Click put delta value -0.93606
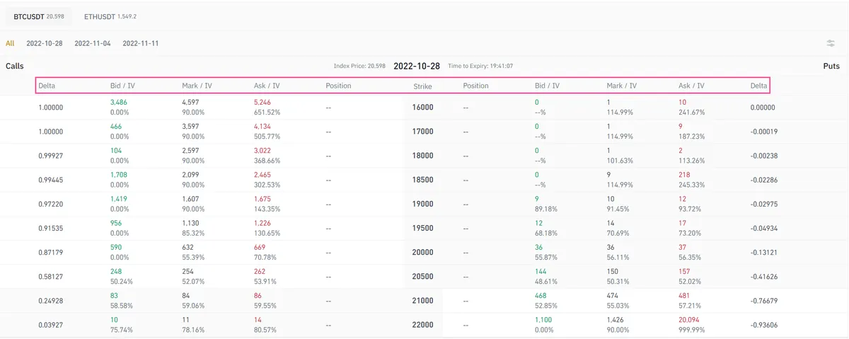This screenshot has height=339, width=849. 764,324
